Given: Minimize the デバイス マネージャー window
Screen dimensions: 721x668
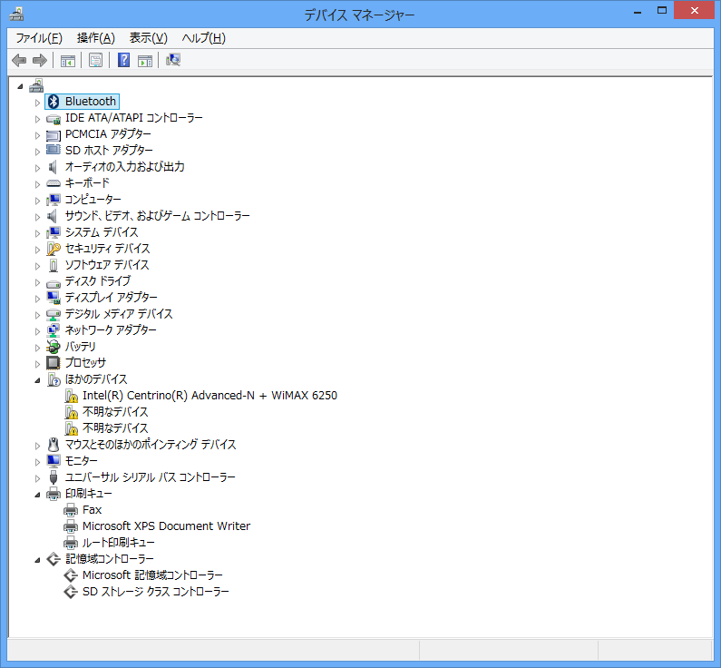Looking at the screenshot, I should pyautogui.click(x=638, y=11).
